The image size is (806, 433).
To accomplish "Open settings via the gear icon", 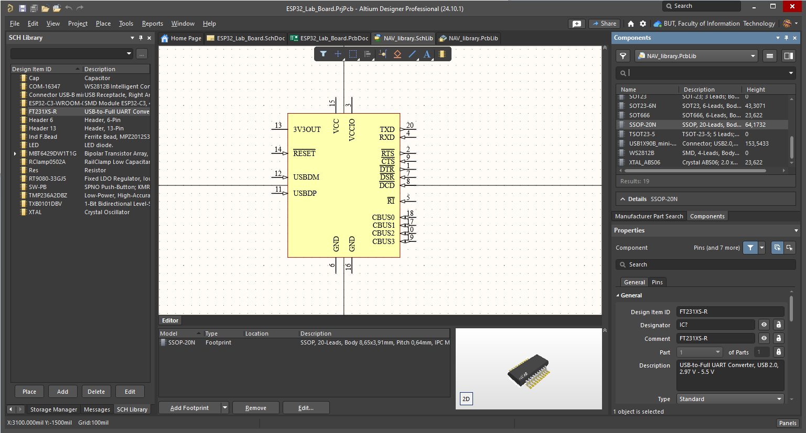I will coord(643,24).
